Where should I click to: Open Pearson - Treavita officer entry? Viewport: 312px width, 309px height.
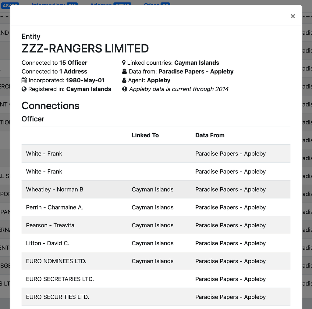[50, 225]
